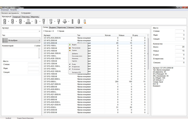
Task: Expand the dropdown dot after the twist drill icon
Action: click(55, 22)
